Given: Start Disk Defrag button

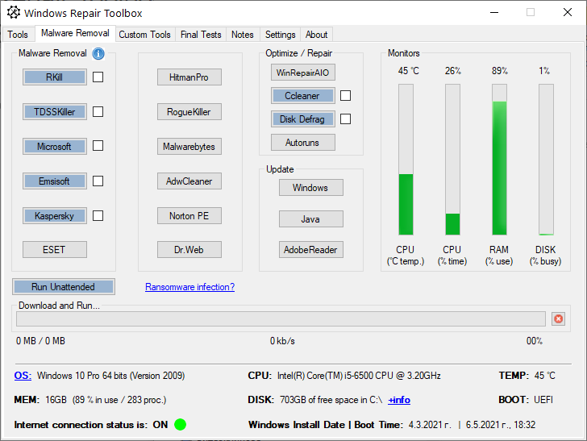Looking at the screenshot, I should (x=303, y=119).
